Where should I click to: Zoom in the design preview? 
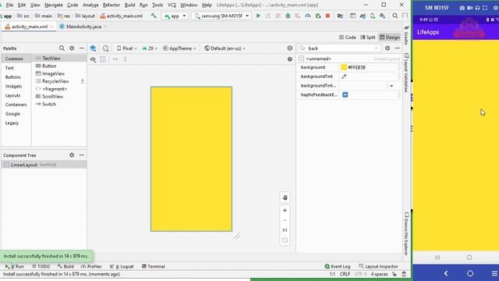tap(285, 210)
